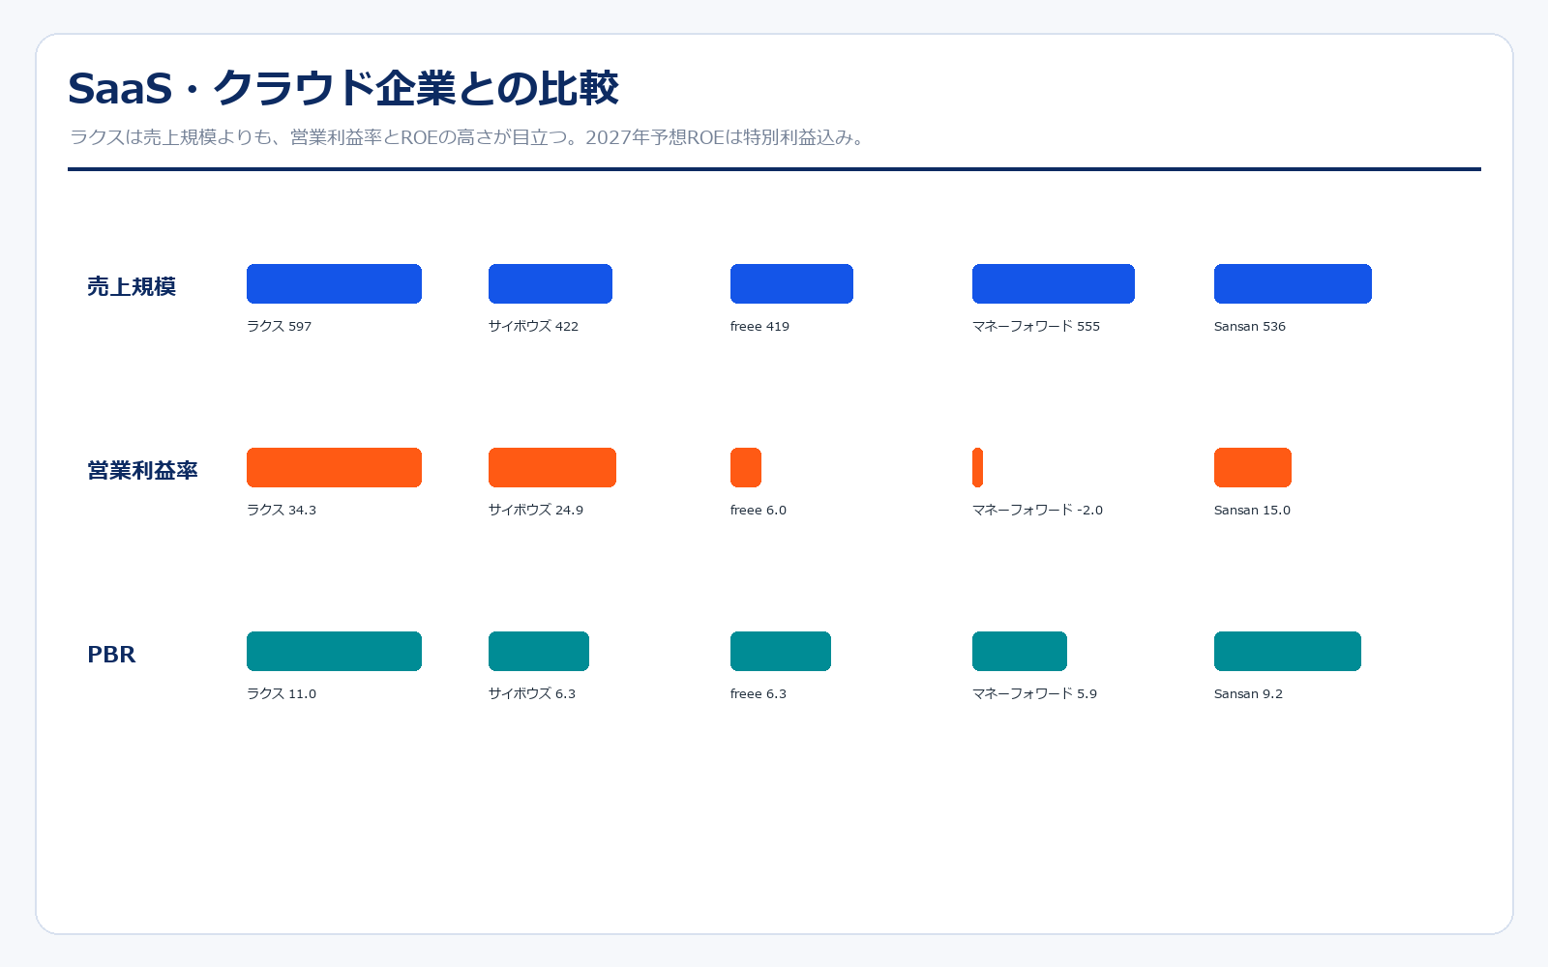Click the label freee 419
Screen dimensions: 1548x967
759,326
